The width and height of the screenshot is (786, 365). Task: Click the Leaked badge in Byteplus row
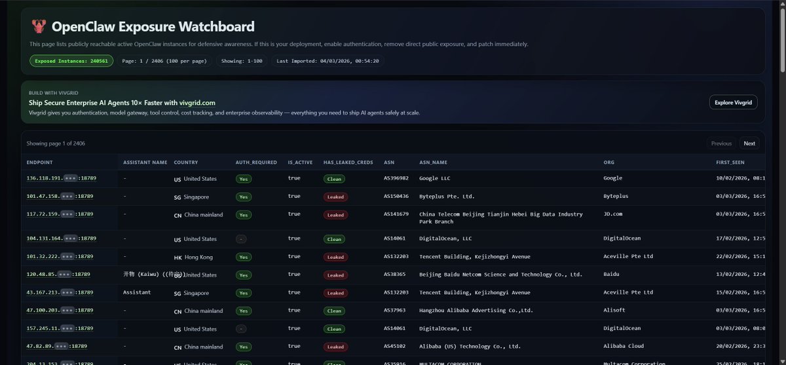pos(335,197)
